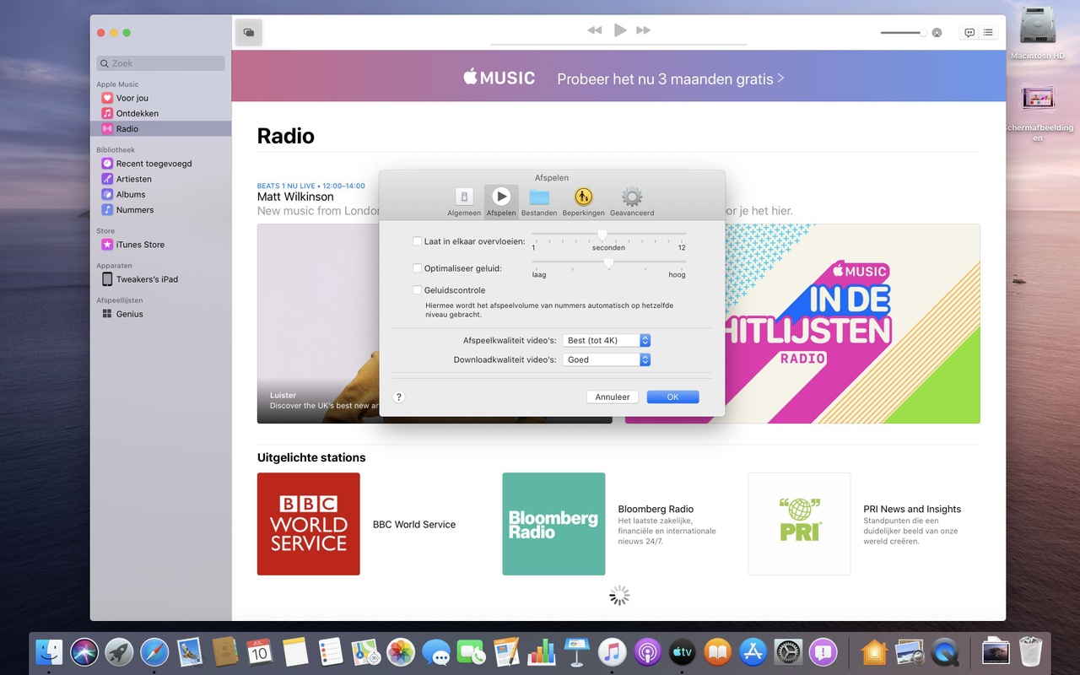This screenshot has height=675, width=1080.
Task: Select Ontdekken in the sidebar
Action: [x=160, y=113]
